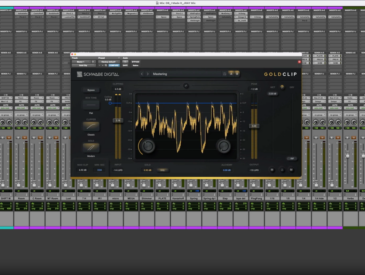Adjust the Output gain slider handle showing 0.00
The height and width of the screenshot is (275, 365).
(254, 126)
